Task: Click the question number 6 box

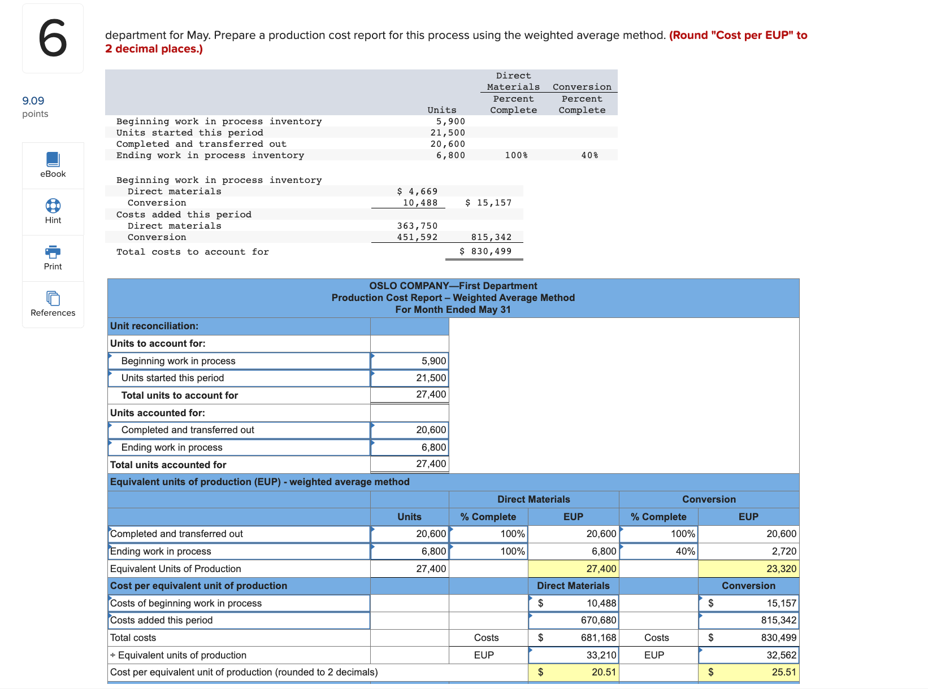Action: tap(53, 37)
